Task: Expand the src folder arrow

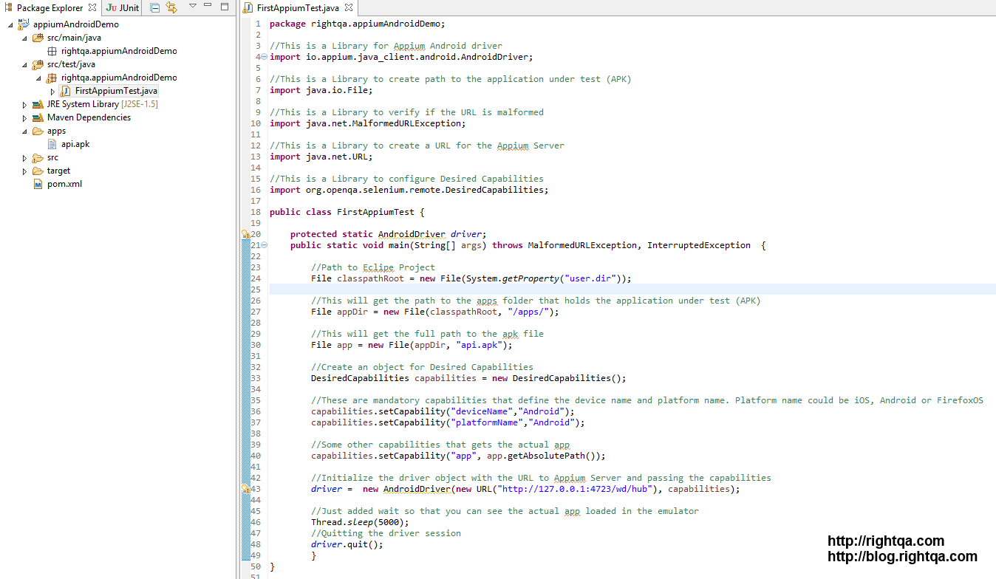Action: [x=24, y=157]
